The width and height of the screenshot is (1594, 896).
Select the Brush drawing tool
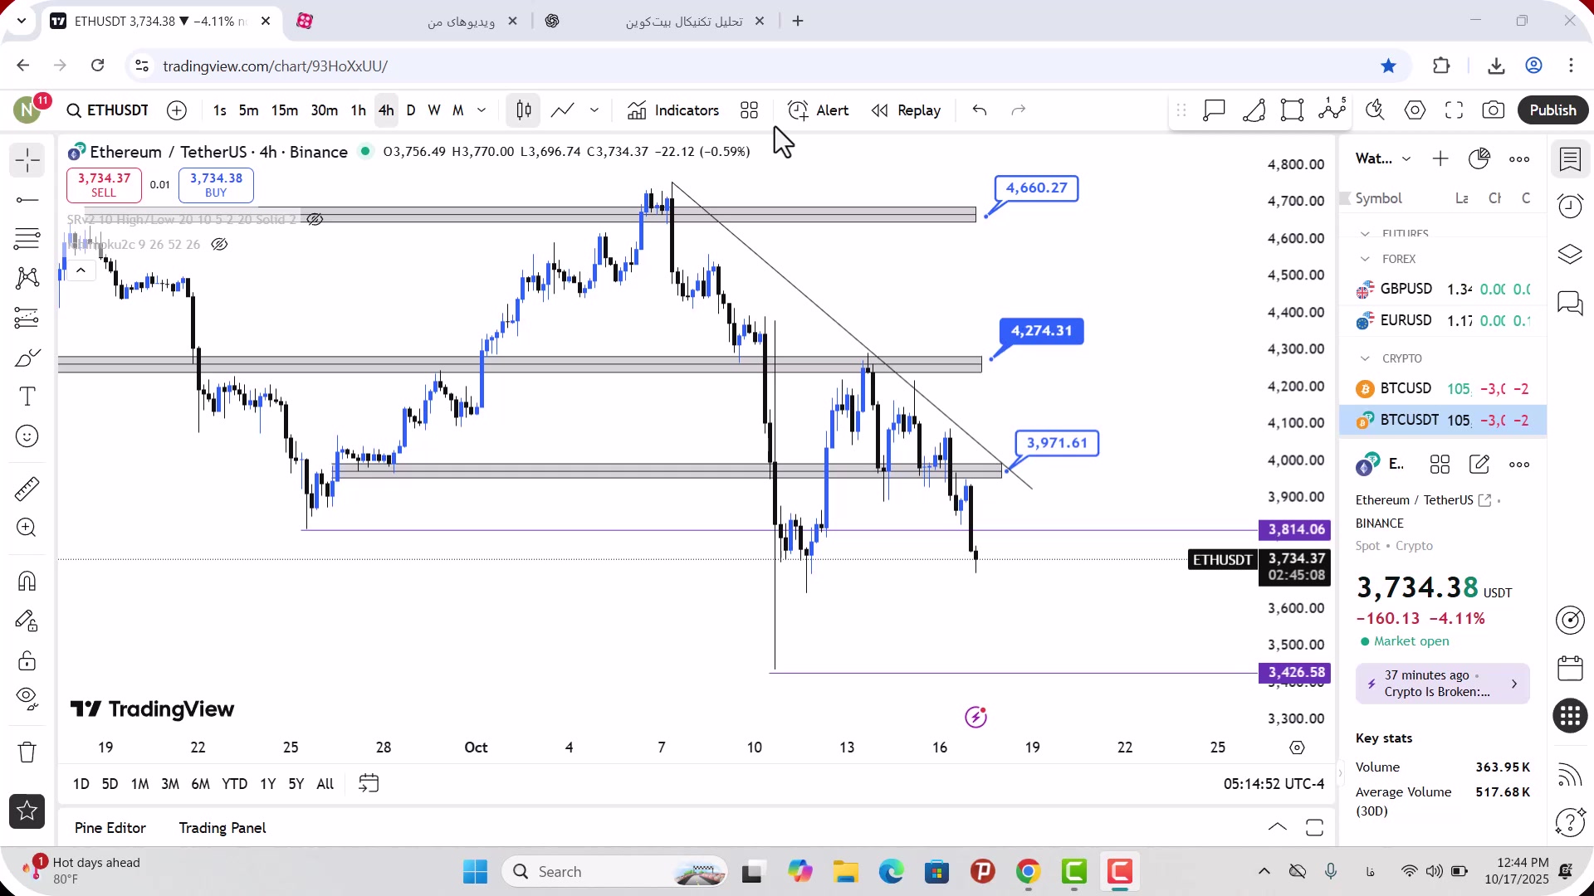[27, 358]
